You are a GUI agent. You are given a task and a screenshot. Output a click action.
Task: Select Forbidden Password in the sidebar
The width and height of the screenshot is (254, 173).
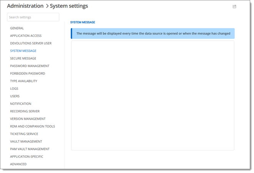tap(27, 73)
